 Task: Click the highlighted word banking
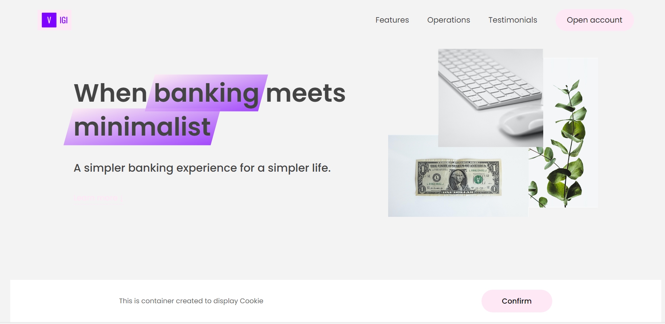206,93
